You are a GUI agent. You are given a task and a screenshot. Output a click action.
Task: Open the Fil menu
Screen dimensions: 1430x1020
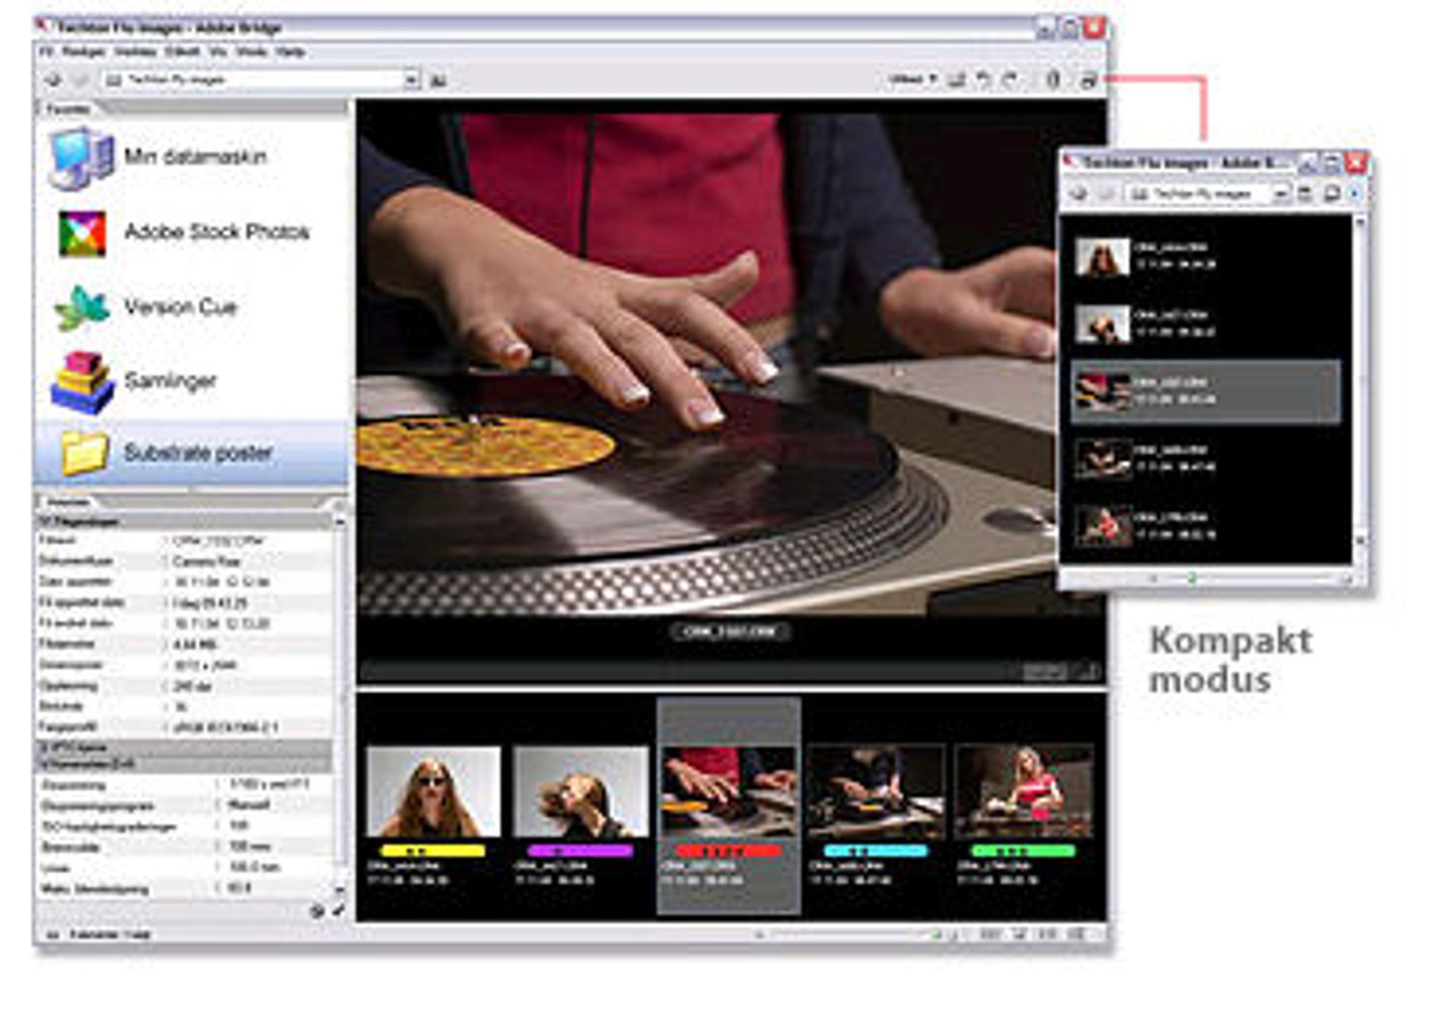[46, 52]
